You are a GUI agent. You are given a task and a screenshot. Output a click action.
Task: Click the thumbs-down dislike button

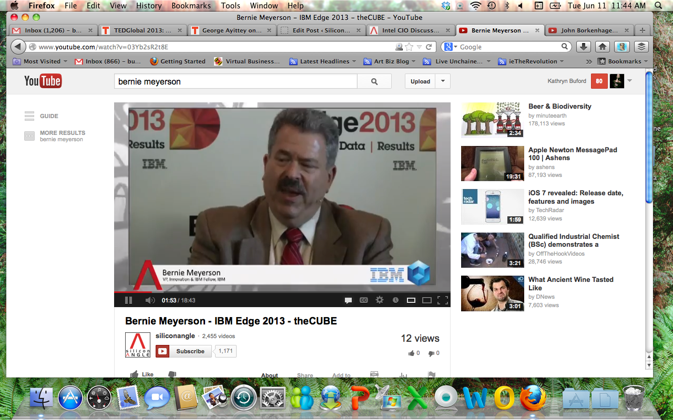pos(172,374)
